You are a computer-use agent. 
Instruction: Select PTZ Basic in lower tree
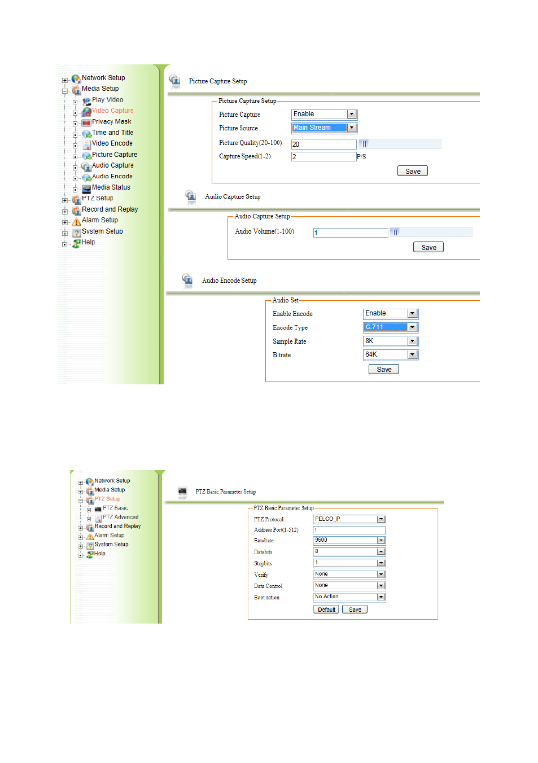click(x=115, y=508)
